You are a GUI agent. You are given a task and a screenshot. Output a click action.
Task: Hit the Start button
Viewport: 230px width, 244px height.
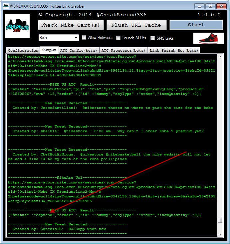[196, 25]
